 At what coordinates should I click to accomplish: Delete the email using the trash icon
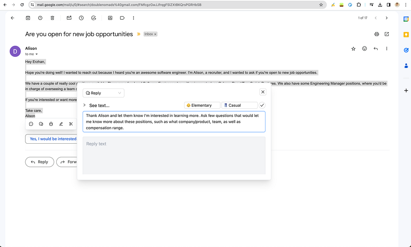pyautogui.click(x=52, y=18)
